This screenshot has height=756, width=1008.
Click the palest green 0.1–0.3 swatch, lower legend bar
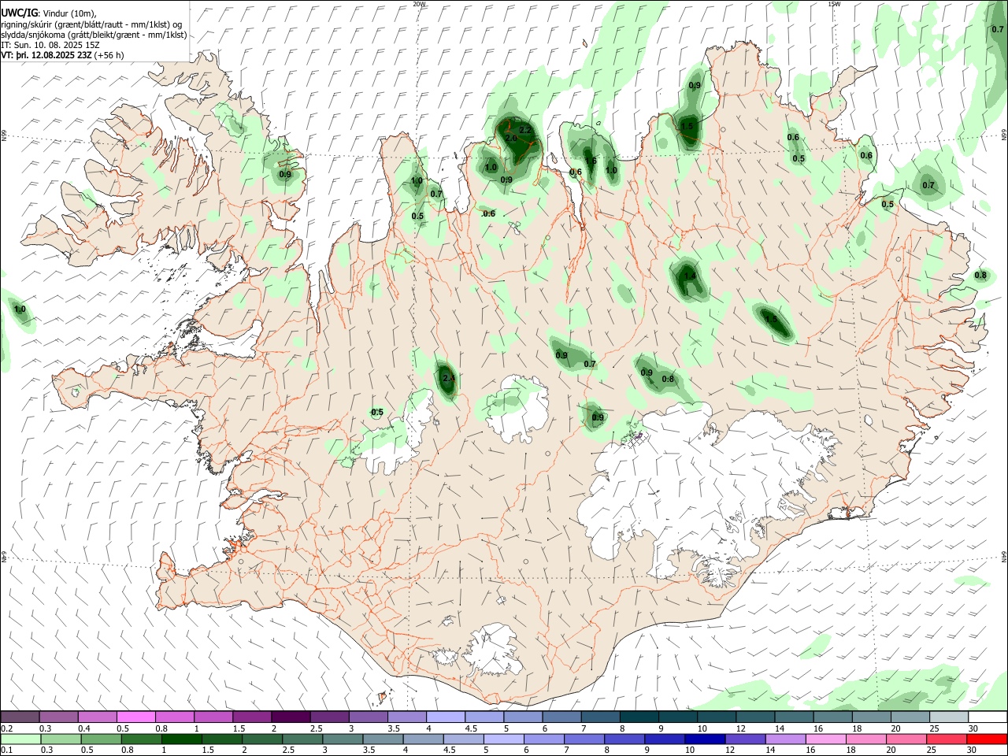tap(20, 739)
